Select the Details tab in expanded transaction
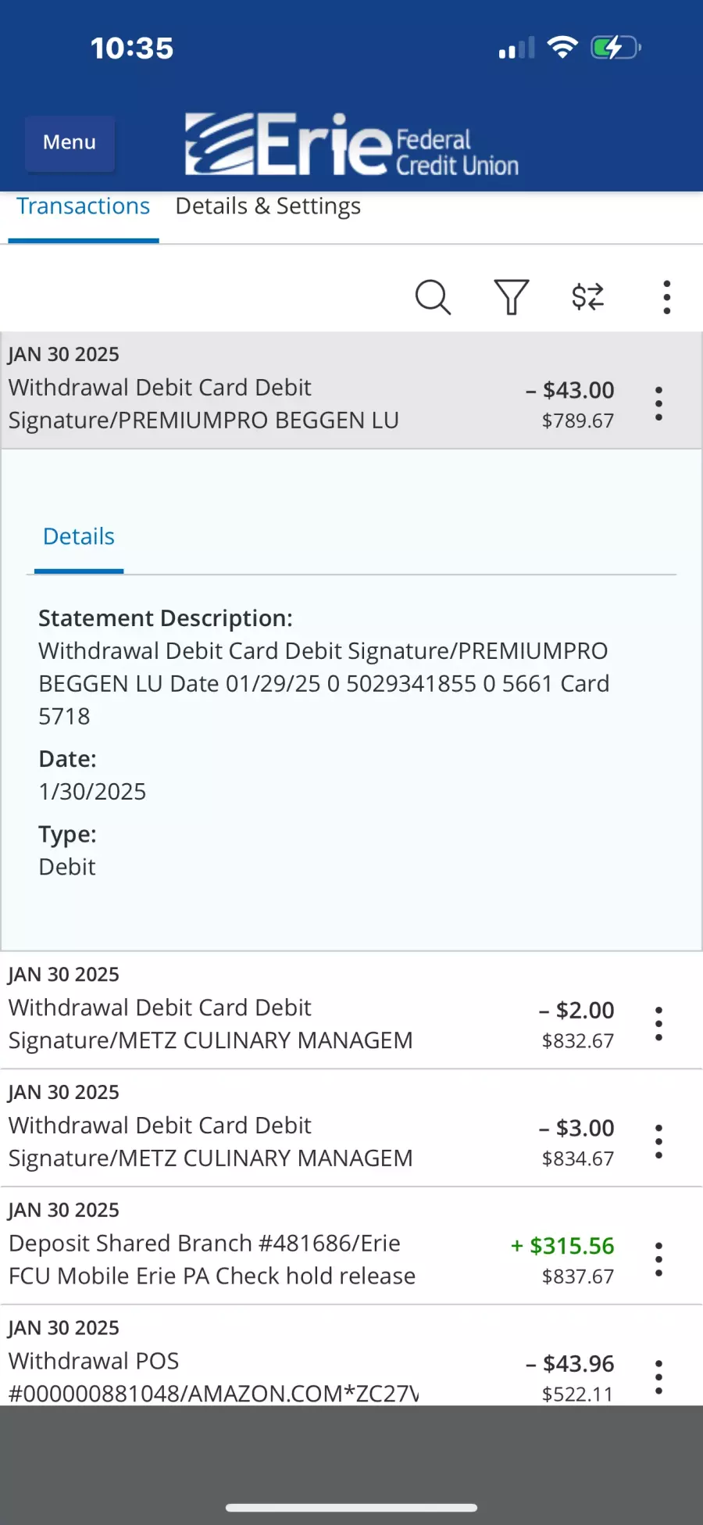The image size is (703, 1525). point(79,537)
